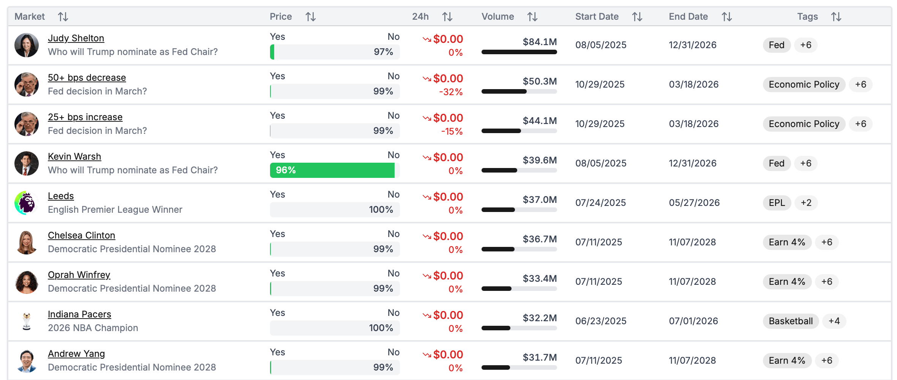Screen dimensions: 897x380
Task: Click the Price sort arrows icon
Action: click(x=311, y=17)
